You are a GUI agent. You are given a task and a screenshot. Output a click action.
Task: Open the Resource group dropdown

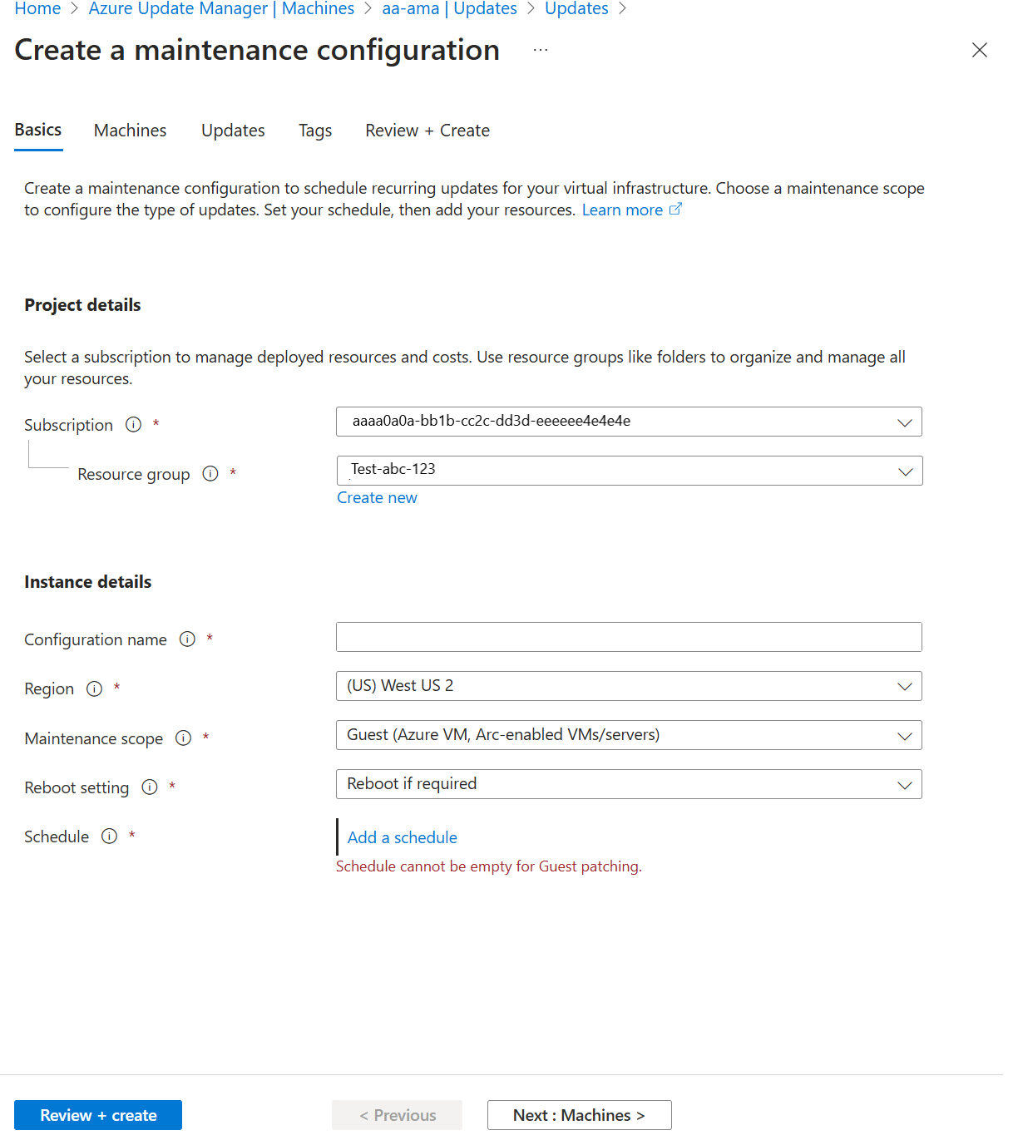click(x=905, y=471)
